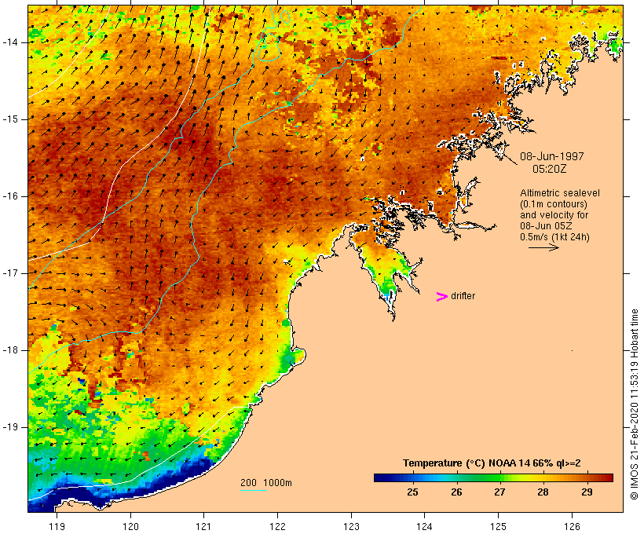Click the longitude axis label '124'
Image resolution: width=644 pixels, height=534 pixels.
[x=425, y=526]
